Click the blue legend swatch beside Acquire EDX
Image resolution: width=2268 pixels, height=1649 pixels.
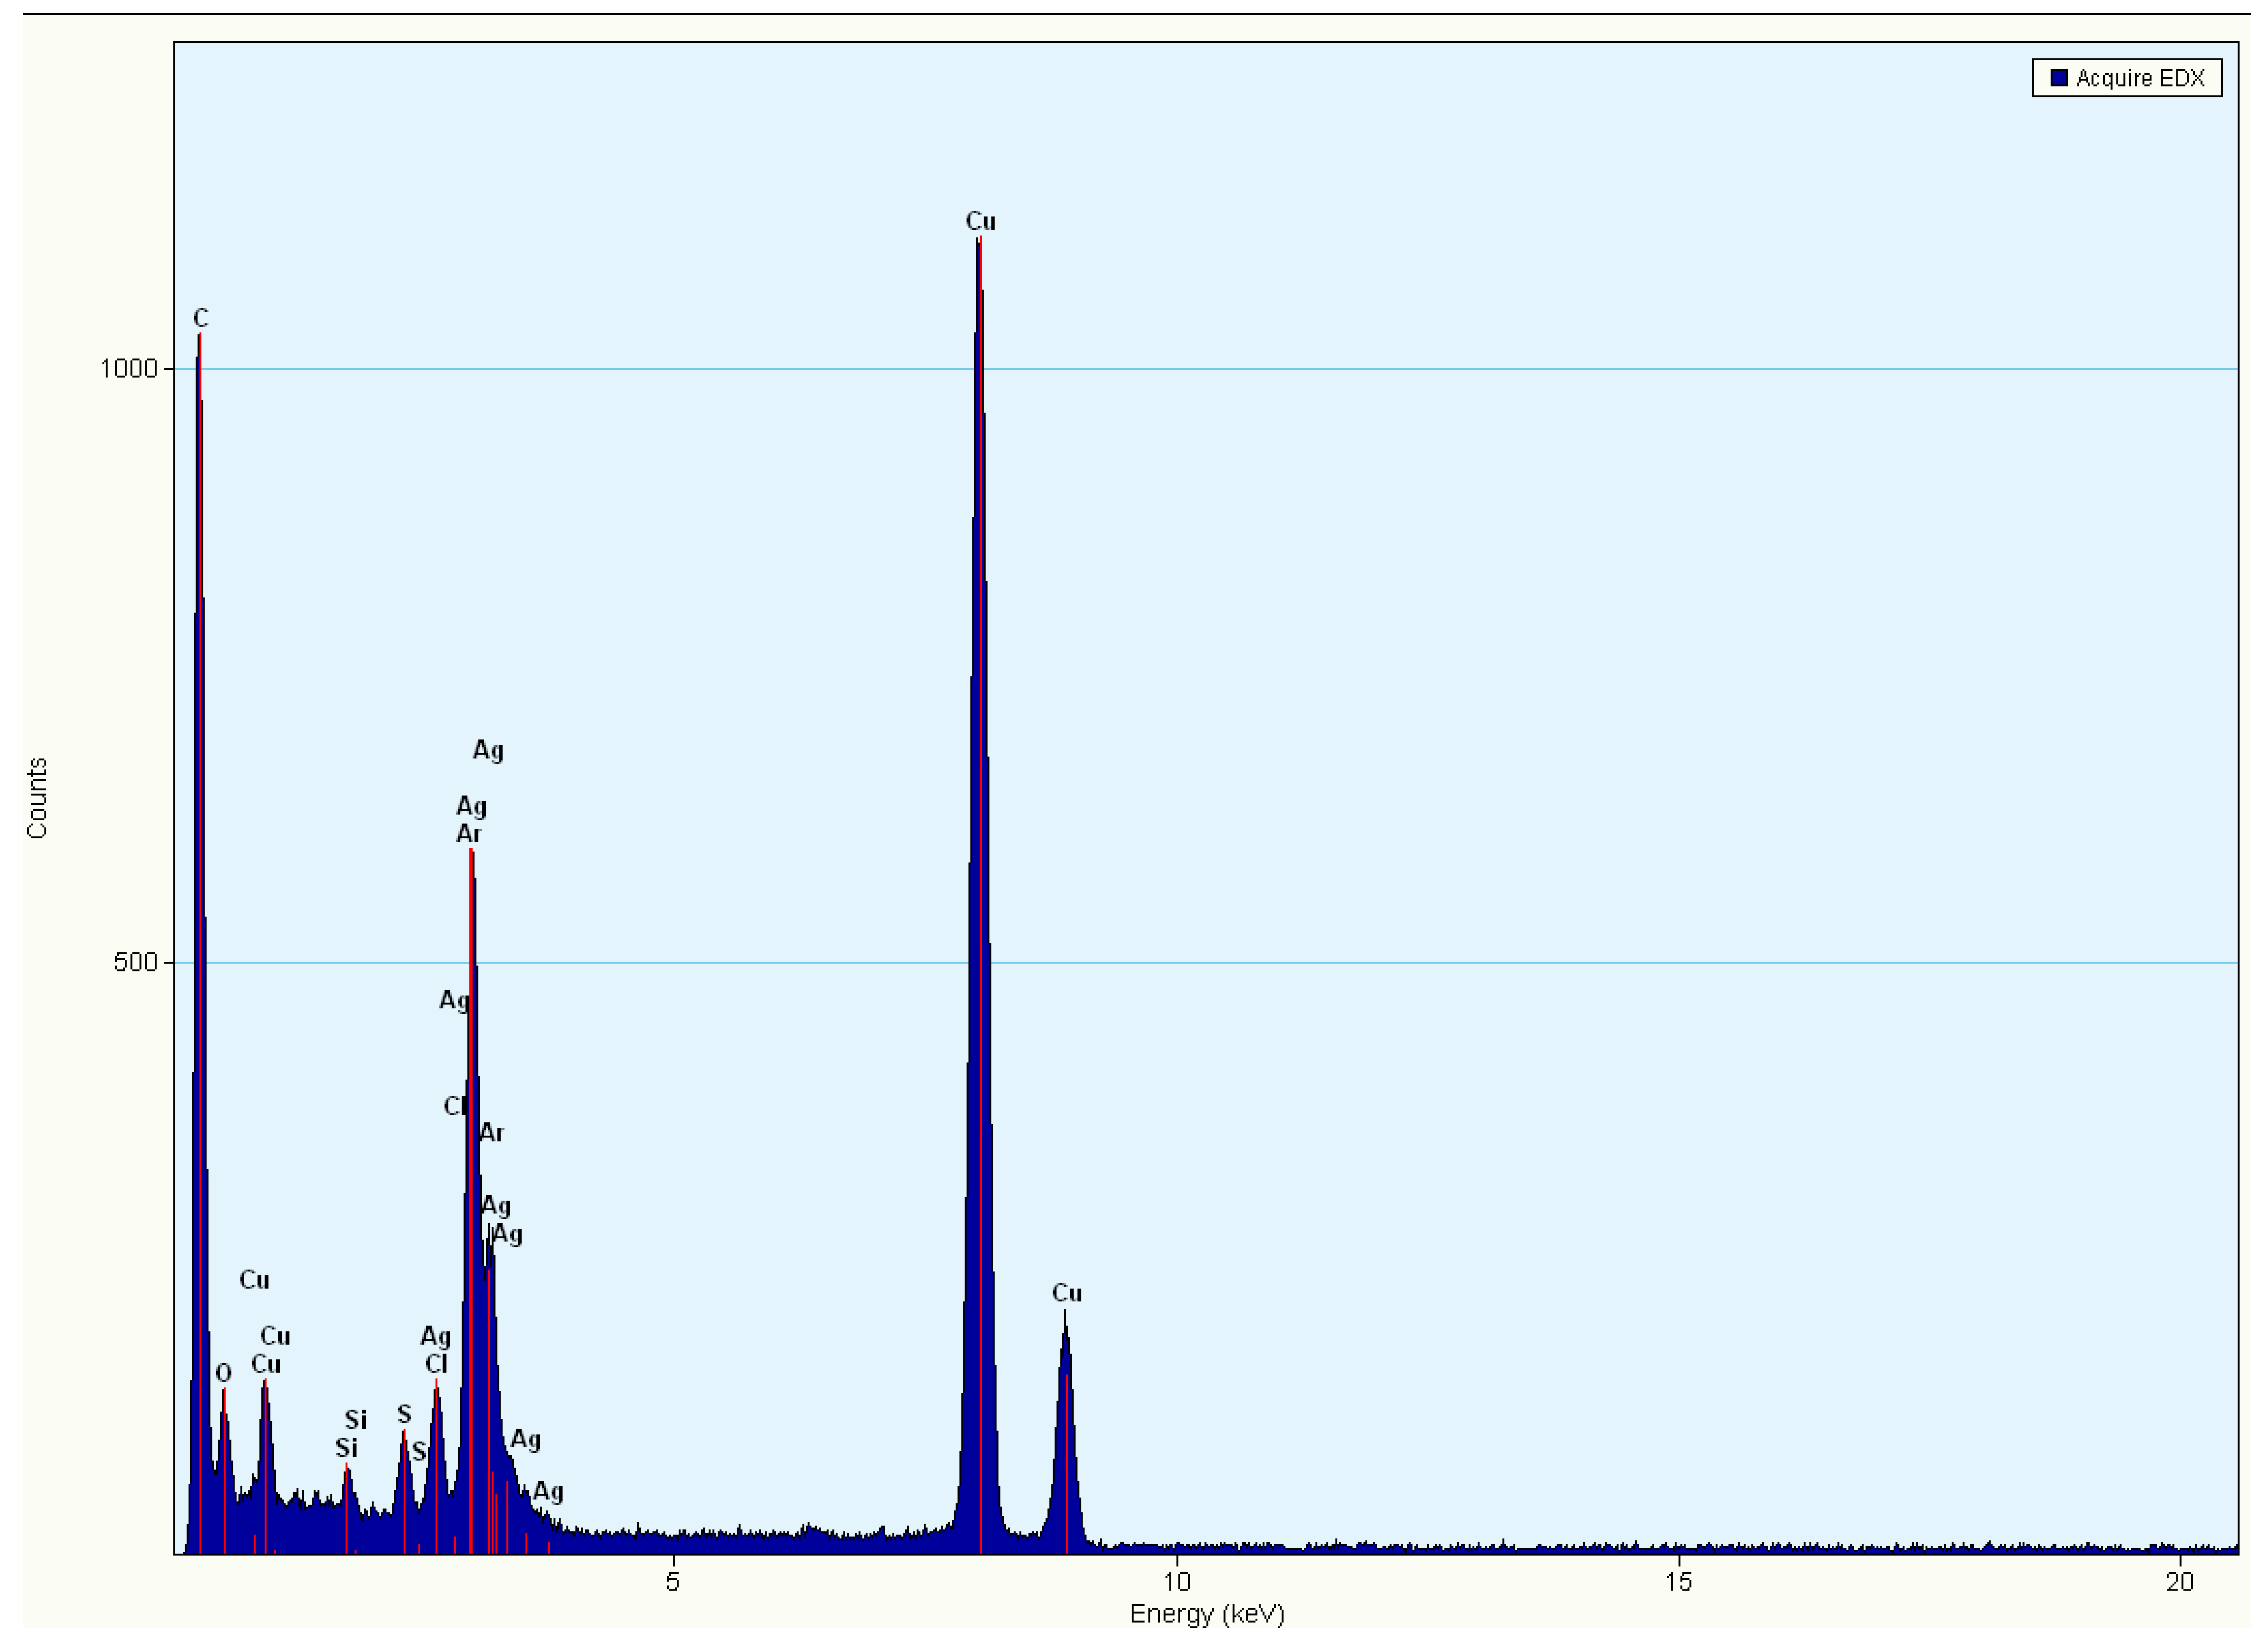[2059, 77]
